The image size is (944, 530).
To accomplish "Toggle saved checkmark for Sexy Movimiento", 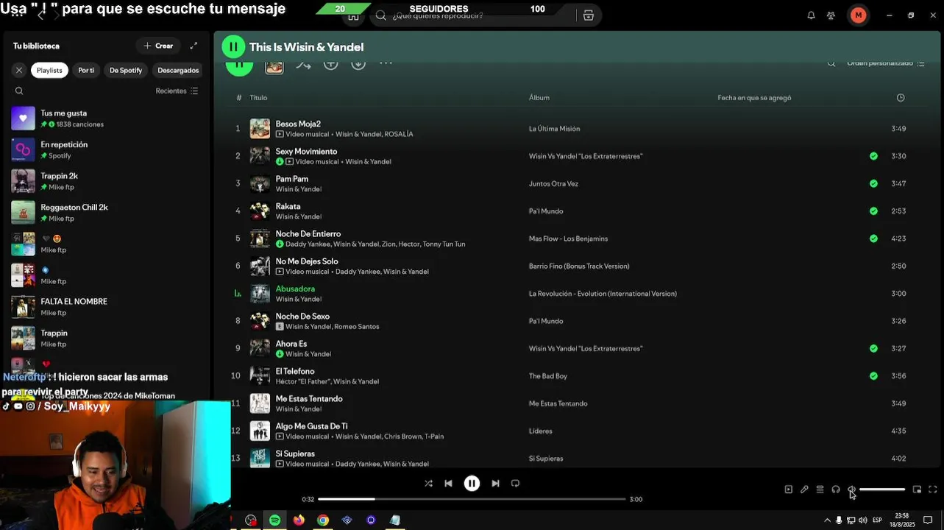I will (873, 156).
